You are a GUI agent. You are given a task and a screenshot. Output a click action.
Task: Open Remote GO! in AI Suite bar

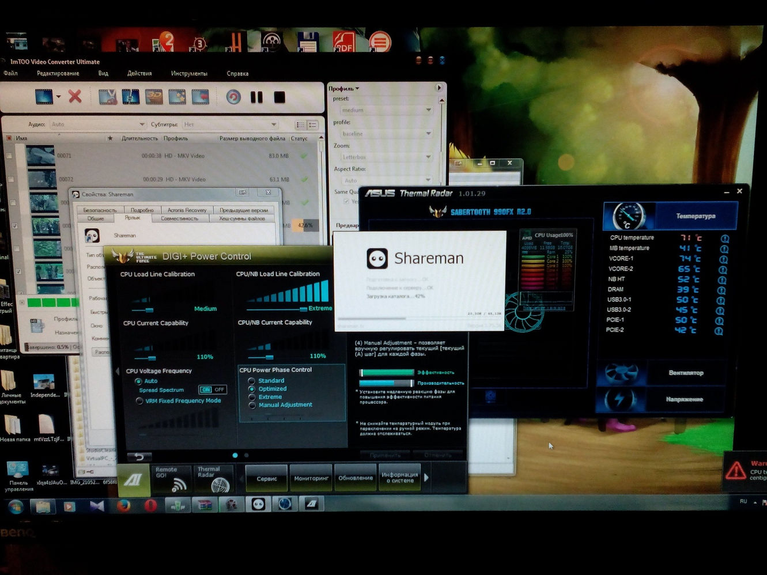pyautogui.click(x=171, y=478)
